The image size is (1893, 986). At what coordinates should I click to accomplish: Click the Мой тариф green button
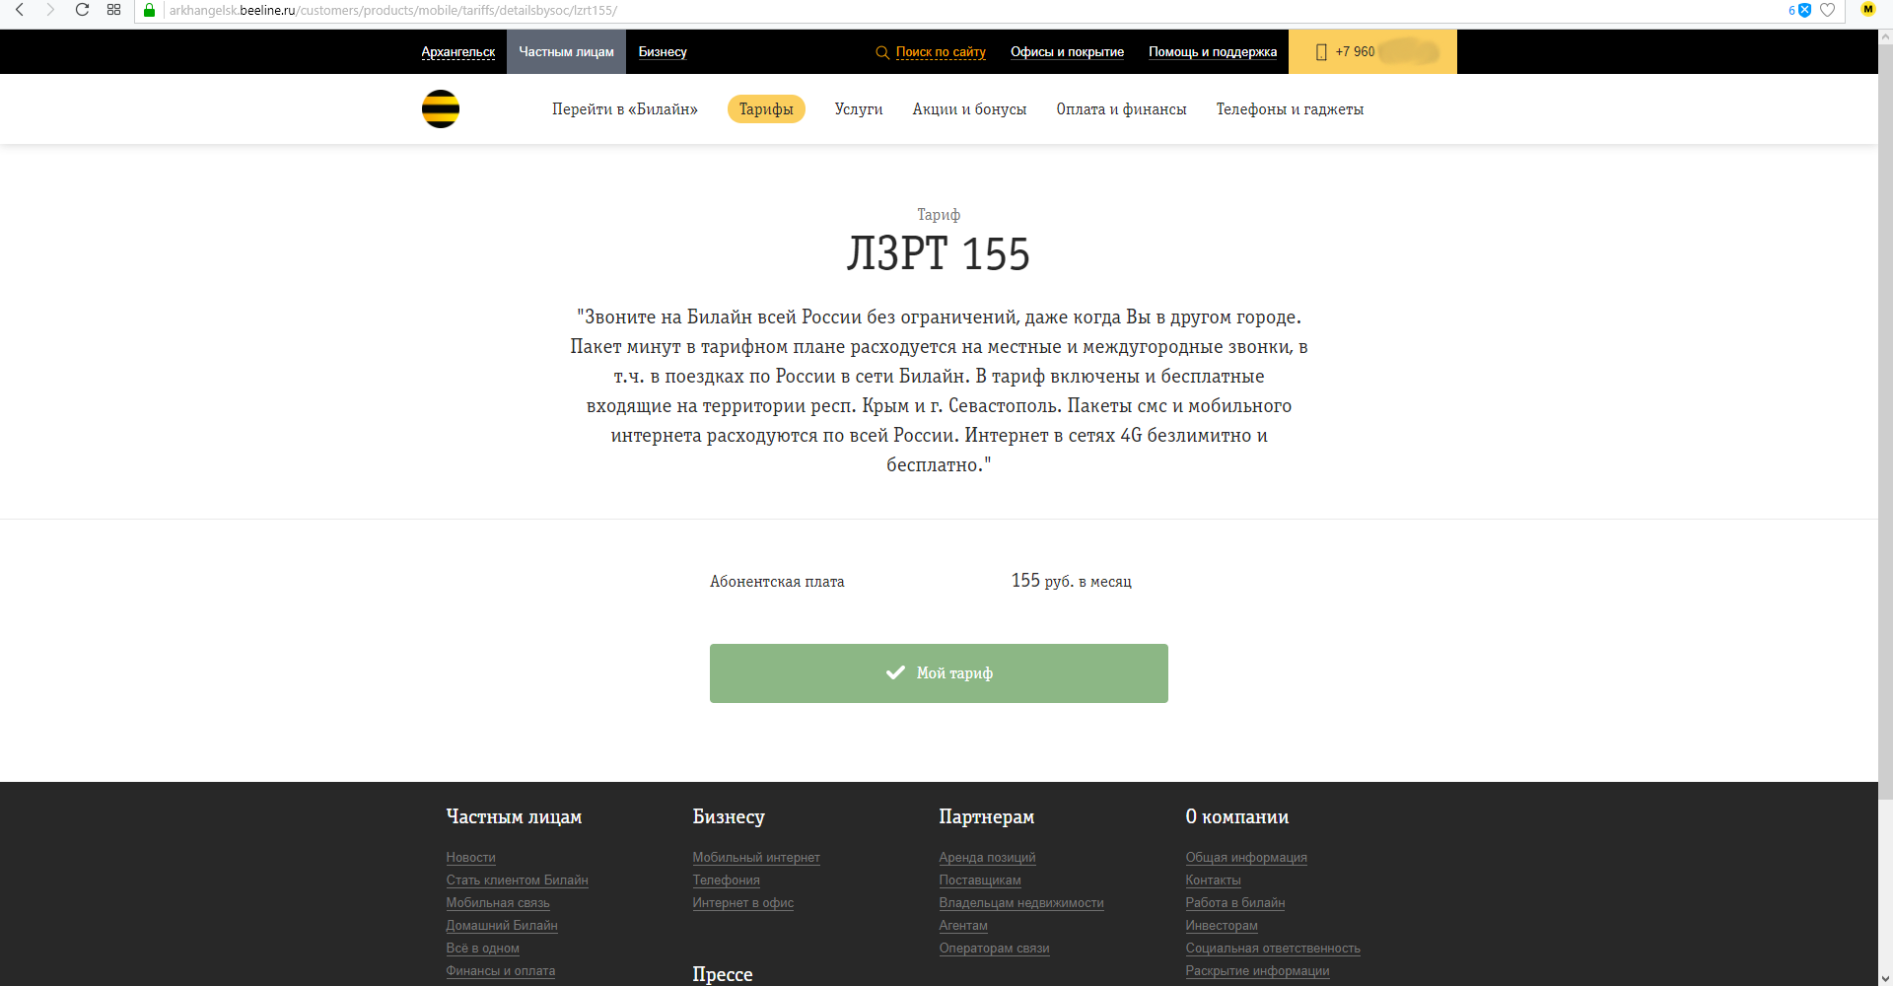click(939, 673)
